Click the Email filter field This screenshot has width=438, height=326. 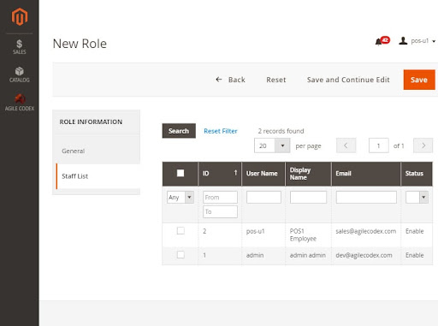366,197
